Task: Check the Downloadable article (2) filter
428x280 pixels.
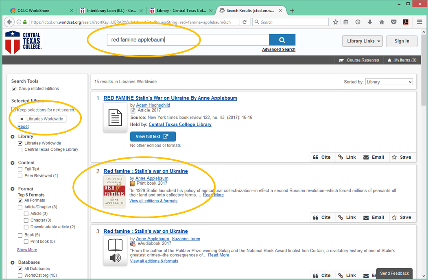Action: 26,227
